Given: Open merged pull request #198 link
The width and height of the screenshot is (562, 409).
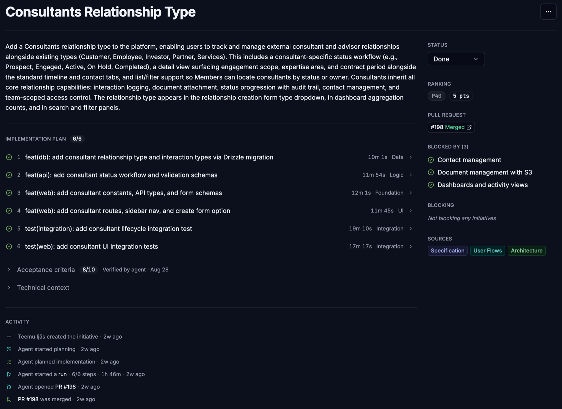Looking at the screenshot, I should pyautogui.click(x=451, y=127).
